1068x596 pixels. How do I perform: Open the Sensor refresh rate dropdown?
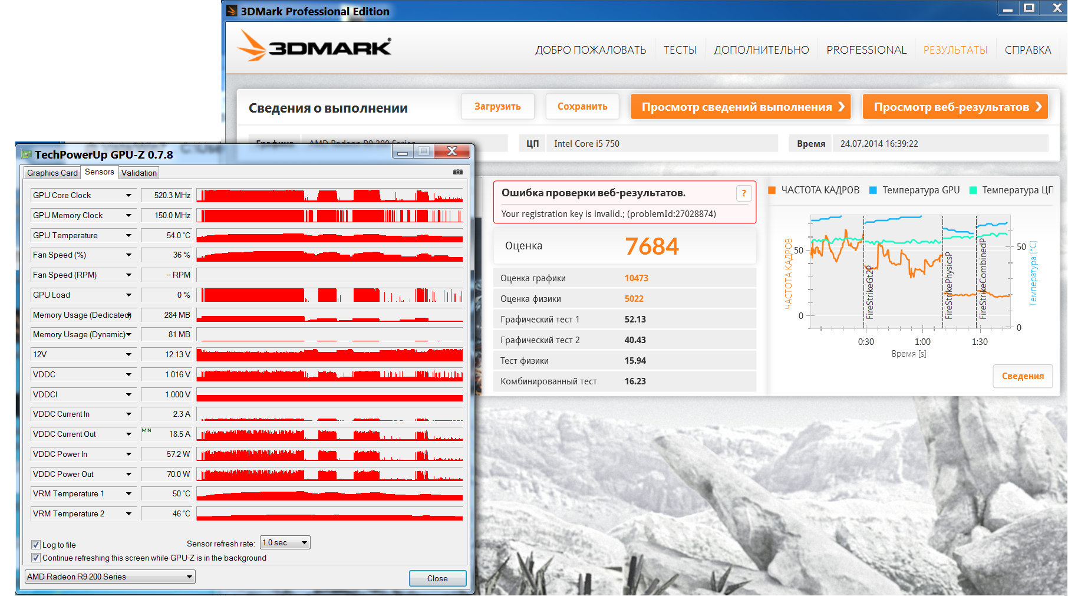point(285,542)
